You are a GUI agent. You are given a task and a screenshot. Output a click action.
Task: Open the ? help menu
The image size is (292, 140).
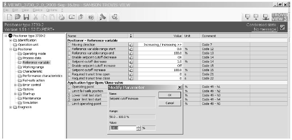62,10
